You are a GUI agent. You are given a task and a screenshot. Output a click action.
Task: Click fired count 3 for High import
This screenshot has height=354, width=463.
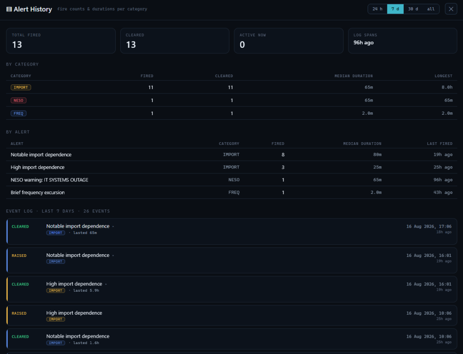click(x=283, y=167)
